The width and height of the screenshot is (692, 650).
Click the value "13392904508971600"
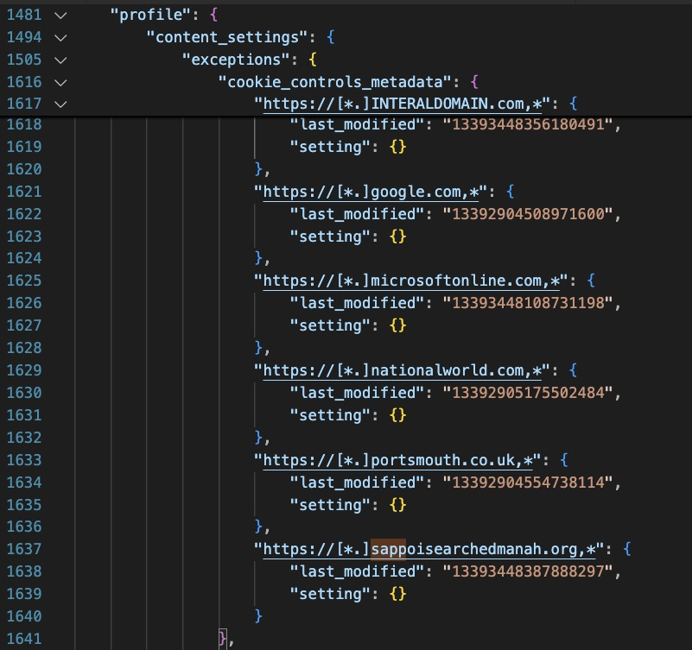(x=528, y=214)
